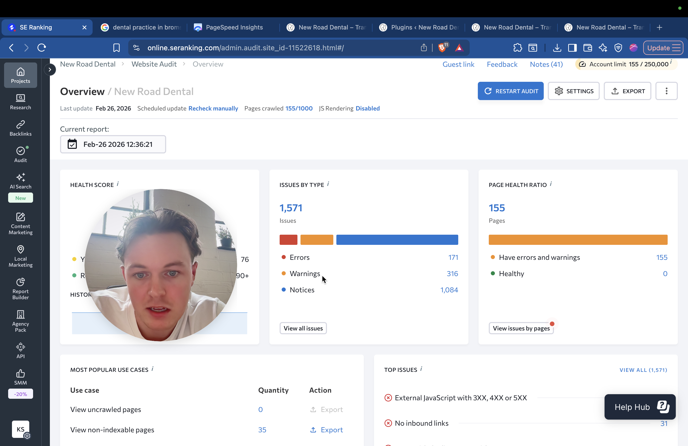Open Help Hub chat widget

coord(639,407)
